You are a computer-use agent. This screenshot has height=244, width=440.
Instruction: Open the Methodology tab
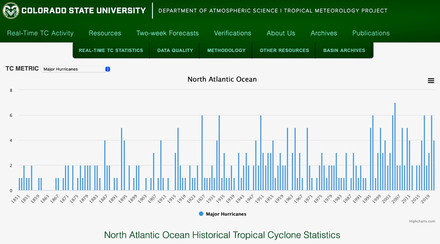226,50
